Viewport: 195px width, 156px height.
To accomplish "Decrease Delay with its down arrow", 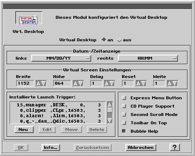I will [112, 83].
